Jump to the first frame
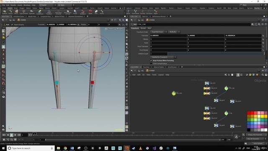Screen dimensions: 268x151 tap(4, 135)
